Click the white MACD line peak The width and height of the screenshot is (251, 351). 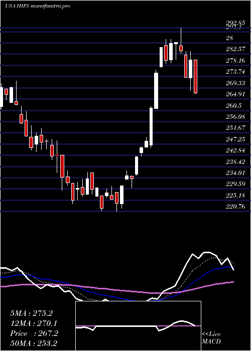[207, 253]
